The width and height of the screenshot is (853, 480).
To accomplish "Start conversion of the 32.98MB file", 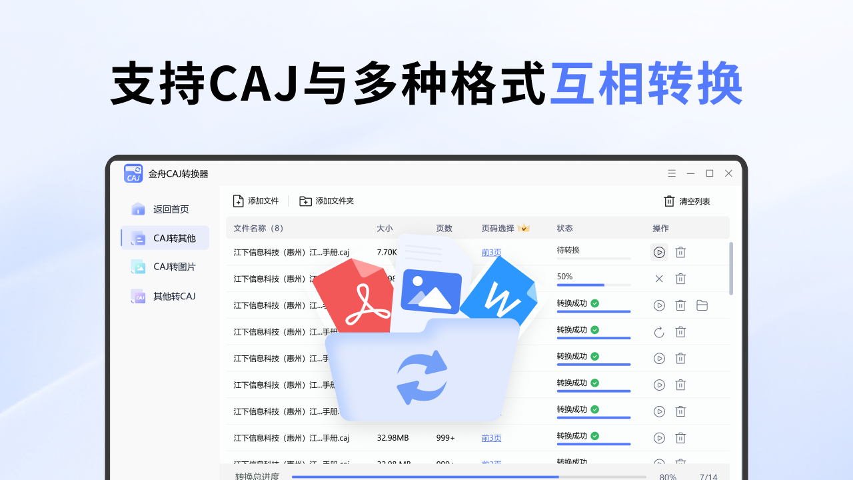I will point(659,438).
